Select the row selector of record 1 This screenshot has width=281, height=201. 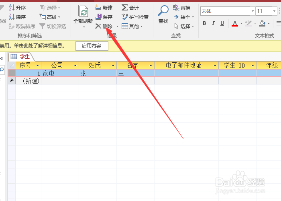(x=12, y=73)
